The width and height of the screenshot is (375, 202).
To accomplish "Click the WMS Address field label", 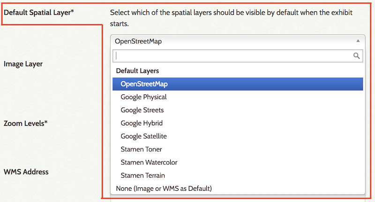I will pos(26,171).
